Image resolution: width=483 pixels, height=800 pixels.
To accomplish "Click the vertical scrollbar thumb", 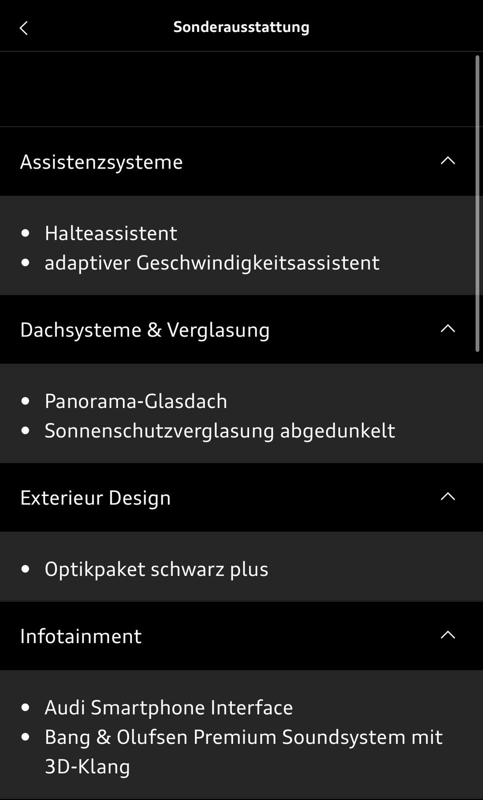I will point(477,205).
